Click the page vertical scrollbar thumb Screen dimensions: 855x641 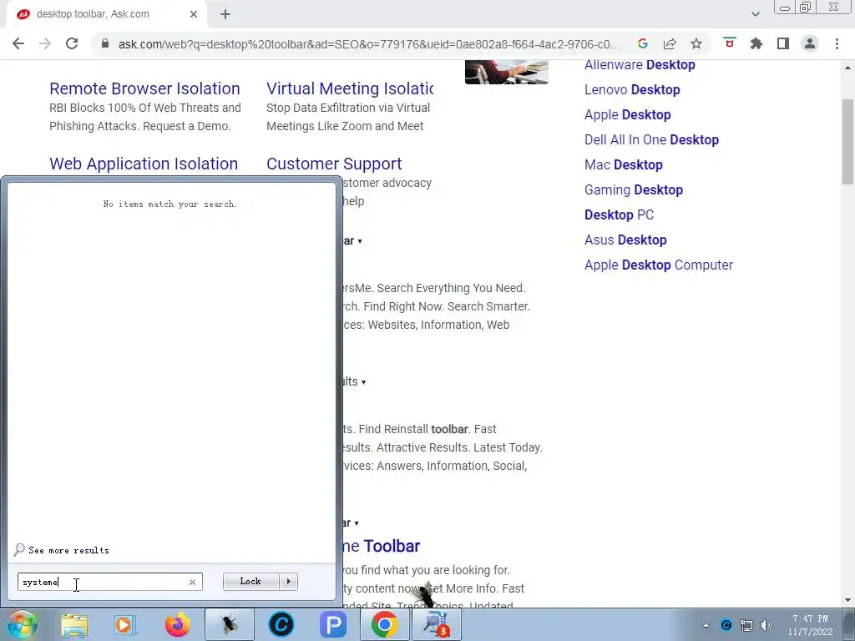[847, 142]
